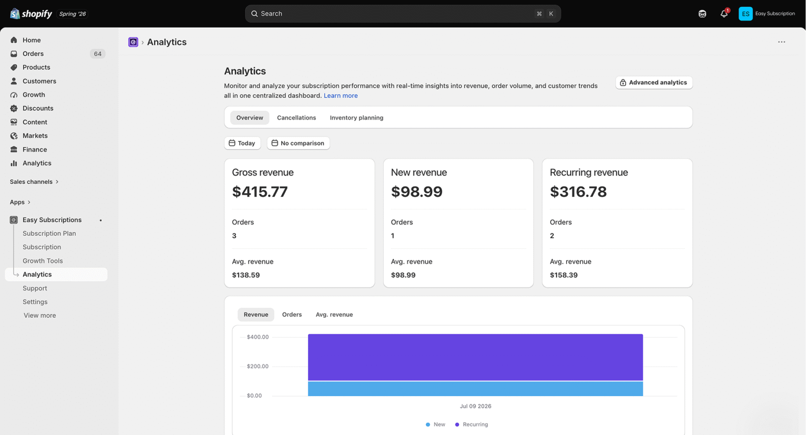Click the Content icon in sidebar

tap(14, 122)
